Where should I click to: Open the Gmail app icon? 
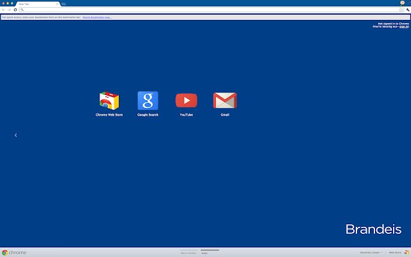(x=225, y=100)
